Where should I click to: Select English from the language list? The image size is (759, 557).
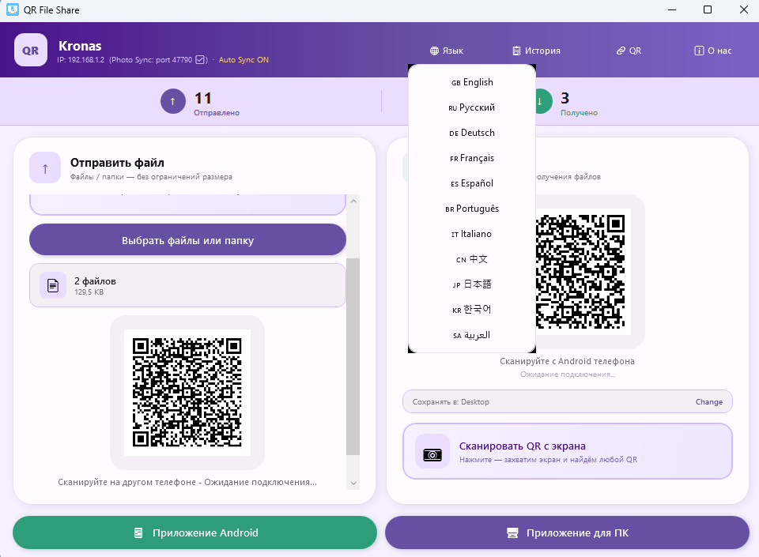tap(472, 82)
